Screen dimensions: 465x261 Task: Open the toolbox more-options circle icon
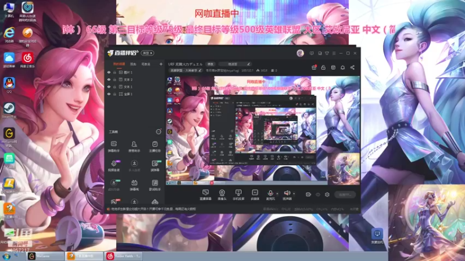click(x=159, y=132)
